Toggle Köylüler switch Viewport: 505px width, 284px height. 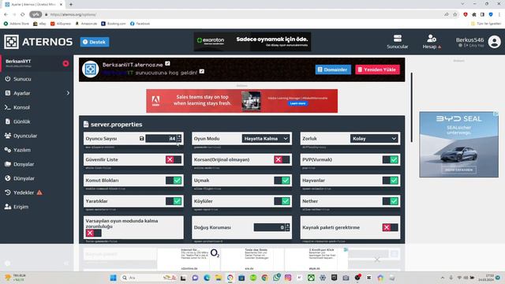[x=282, y=201]
